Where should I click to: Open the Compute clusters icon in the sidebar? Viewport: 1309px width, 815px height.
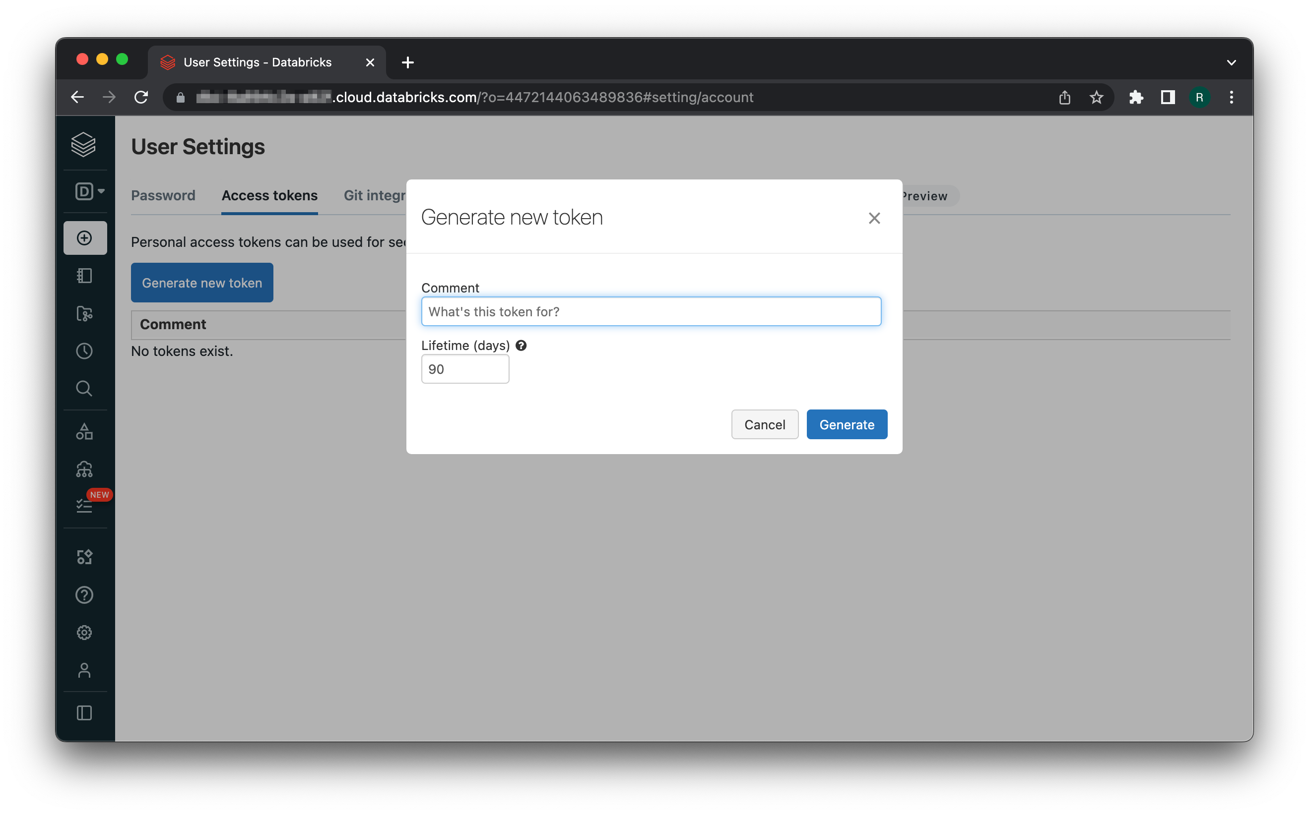(84, 469)
